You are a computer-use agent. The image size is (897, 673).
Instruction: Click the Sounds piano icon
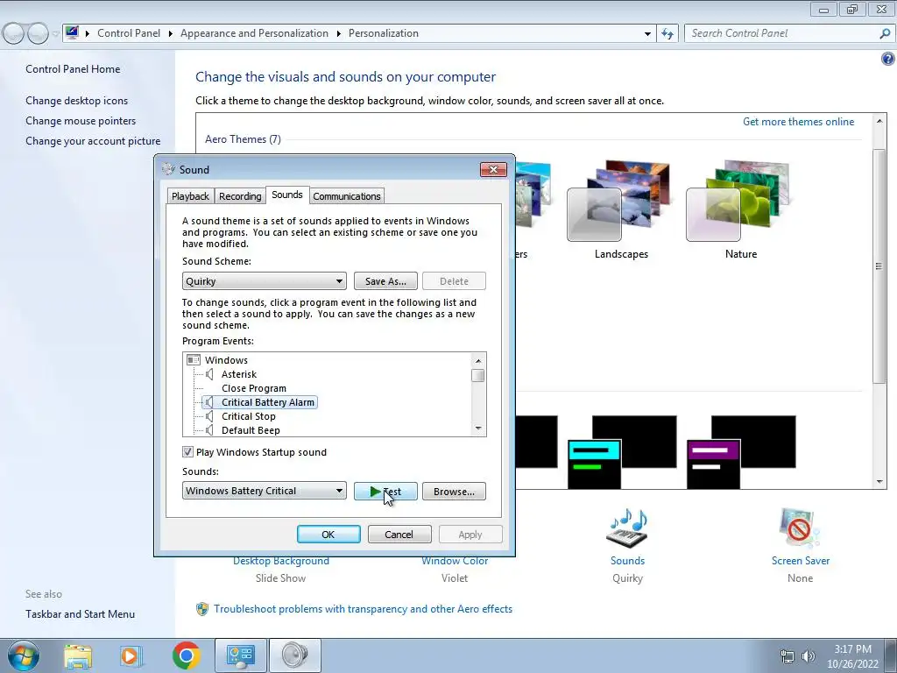click(x=627, y=528)
